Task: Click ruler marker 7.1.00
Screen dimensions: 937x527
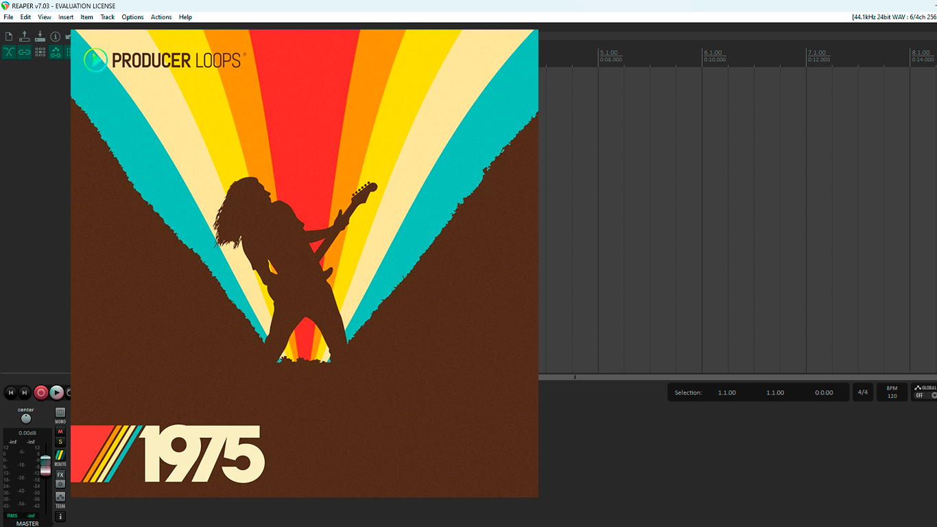Action: [817, 53]
